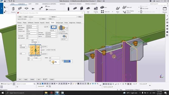Select the Rebar set tool

127,7
